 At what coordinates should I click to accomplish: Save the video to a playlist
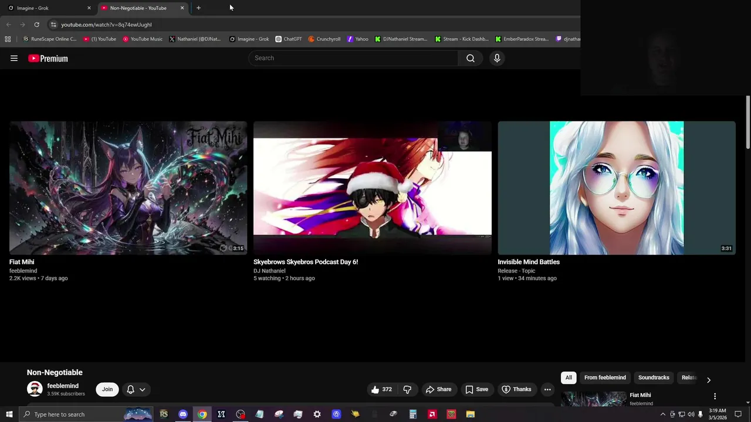click(476, 389)
